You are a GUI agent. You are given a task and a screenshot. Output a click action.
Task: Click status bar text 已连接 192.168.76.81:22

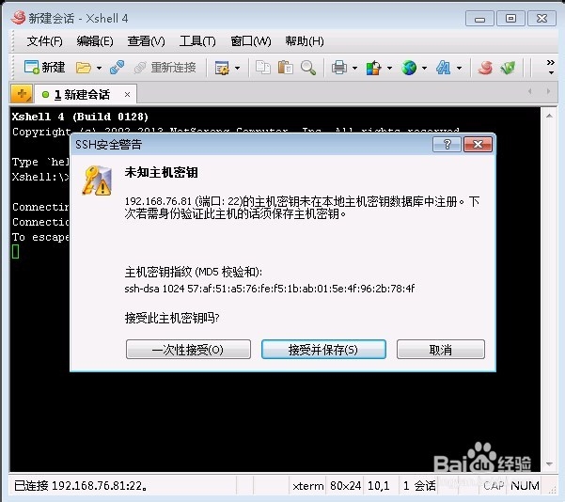(80, 486)
